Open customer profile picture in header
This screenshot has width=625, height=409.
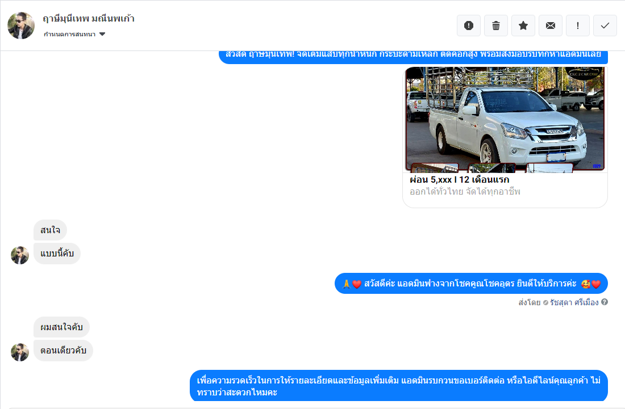point(21,26)
